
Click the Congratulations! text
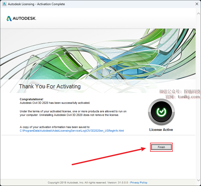(x=32, y=99)
